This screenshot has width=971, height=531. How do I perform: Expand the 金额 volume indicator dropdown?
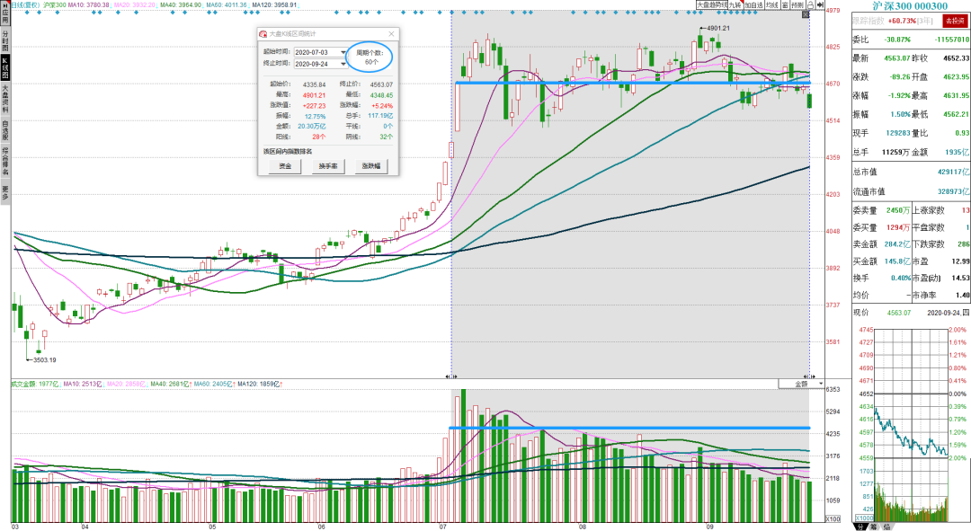tap(821, 384)
